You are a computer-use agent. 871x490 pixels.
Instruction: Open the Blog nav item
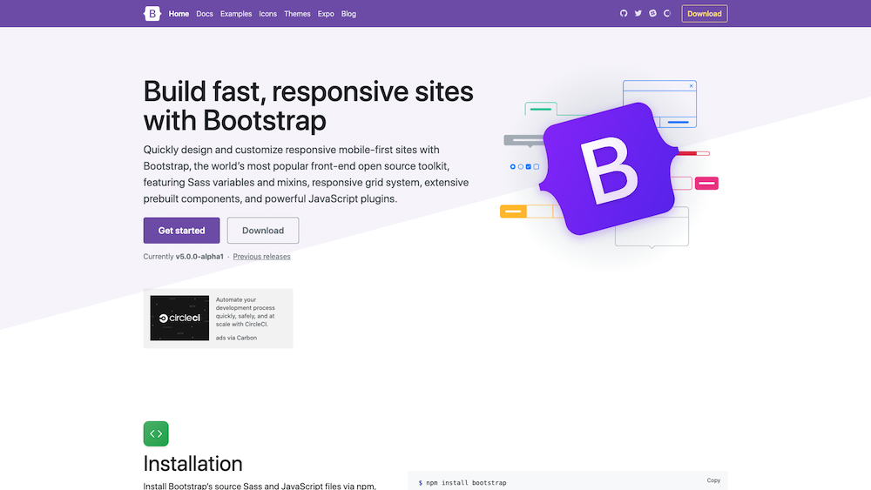coord(349,14)
